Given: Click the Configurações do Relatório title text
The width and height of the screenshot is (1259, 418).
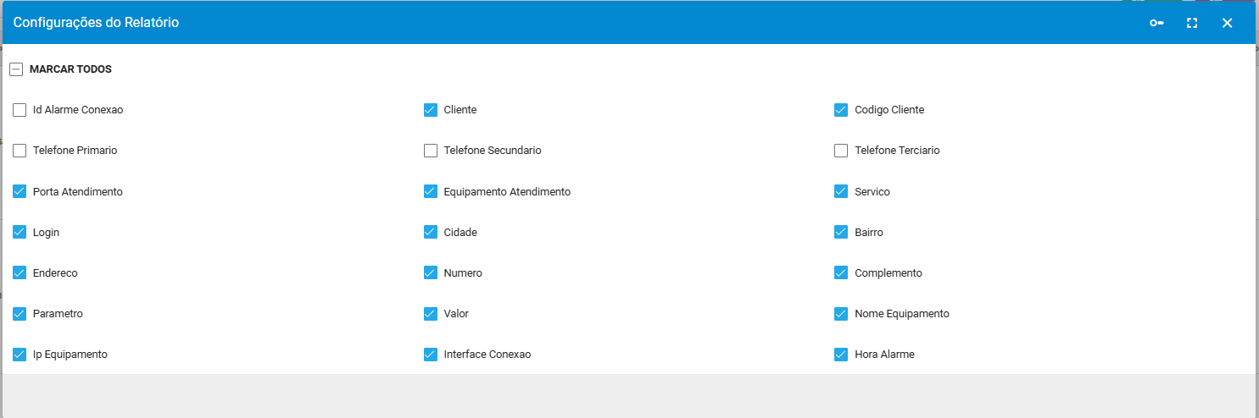Looking at the screenshot, I should coord(96,23).
